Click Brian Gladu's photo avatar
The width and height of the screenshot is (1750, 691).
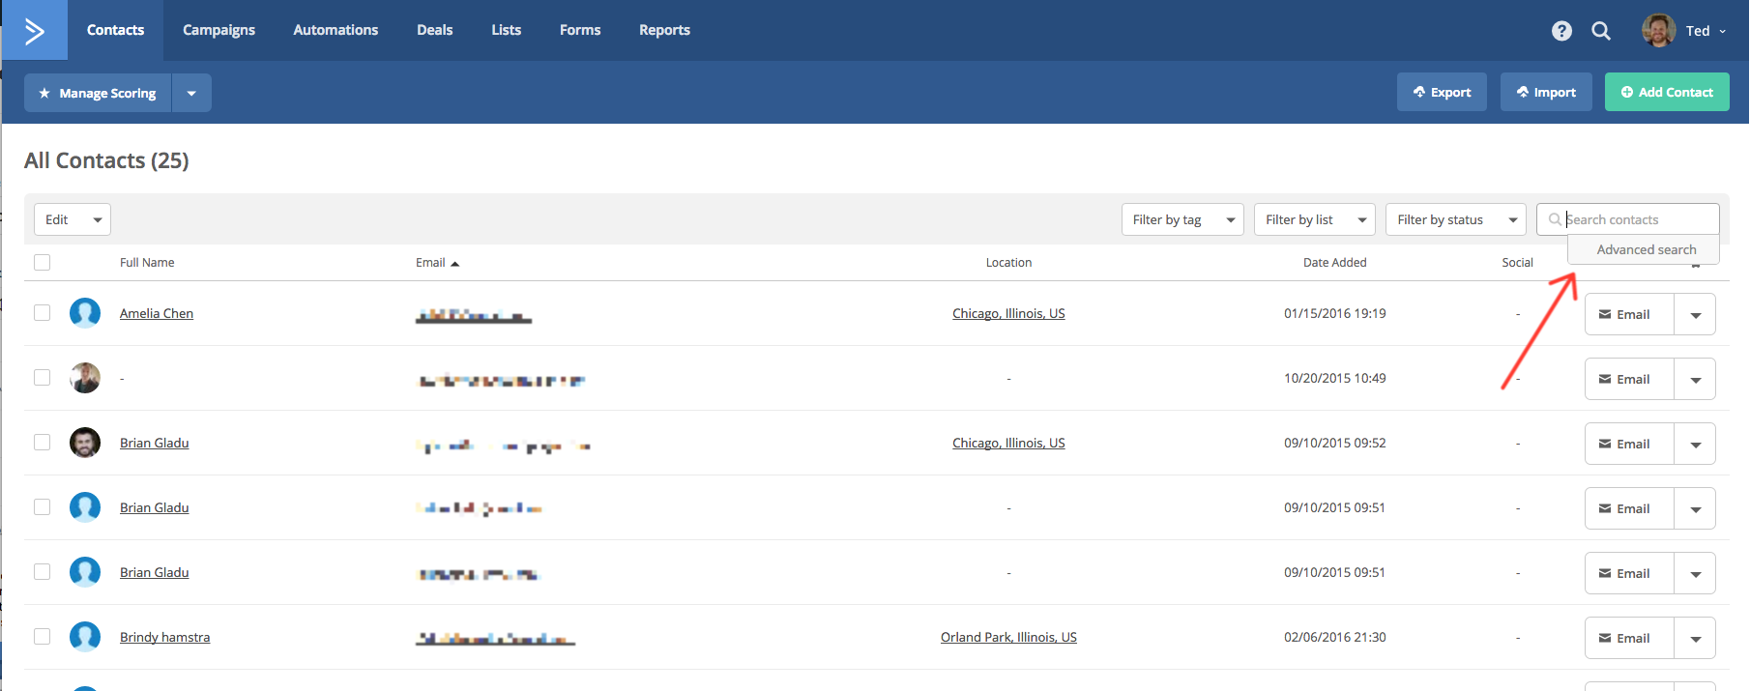pyautogui.click(x=85, y=443)
